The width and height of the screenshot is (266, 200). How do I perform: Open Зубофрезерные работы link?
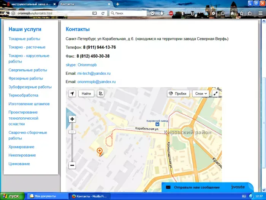click(x=30, y=87)
